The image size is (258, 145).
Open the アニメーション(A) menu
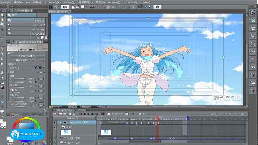pyautogui.click(x=52, y=2)
